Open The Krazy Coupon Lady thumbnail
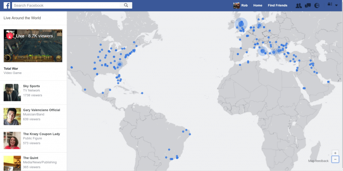Image resolution: width=343 pixels, height=171 pixels. [x=12, y=141]
